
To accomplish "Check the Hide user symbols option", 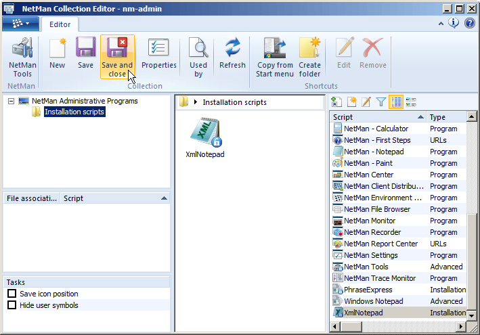I will (x=12, y=305).
